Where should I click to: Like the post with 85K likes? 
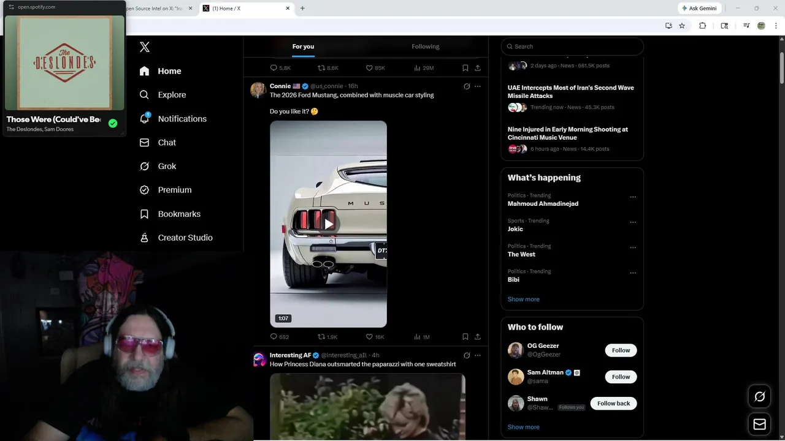[x=375, y=68]
